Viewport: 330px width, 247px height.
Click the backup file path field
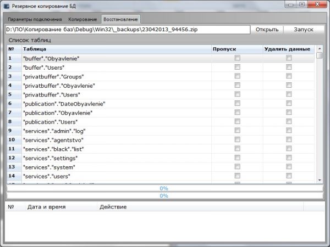click(x=128, y=30)
